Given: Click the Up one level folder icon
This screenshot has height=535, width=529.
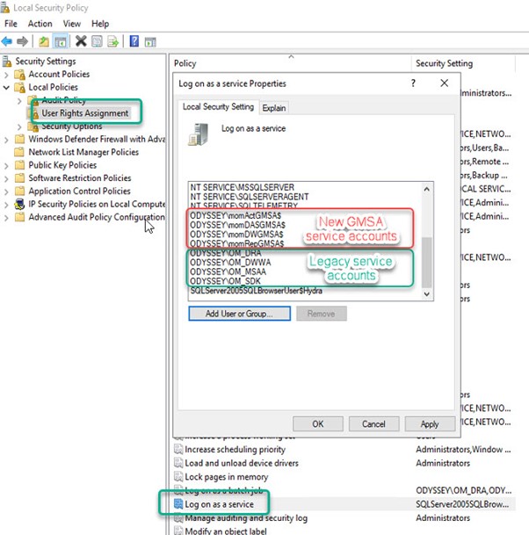Looking at the screenshot, I should [44, 41].
